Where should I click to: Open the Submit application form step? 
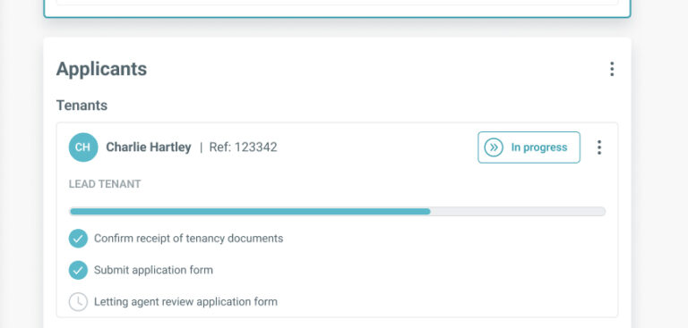click(x=153, y=270)
